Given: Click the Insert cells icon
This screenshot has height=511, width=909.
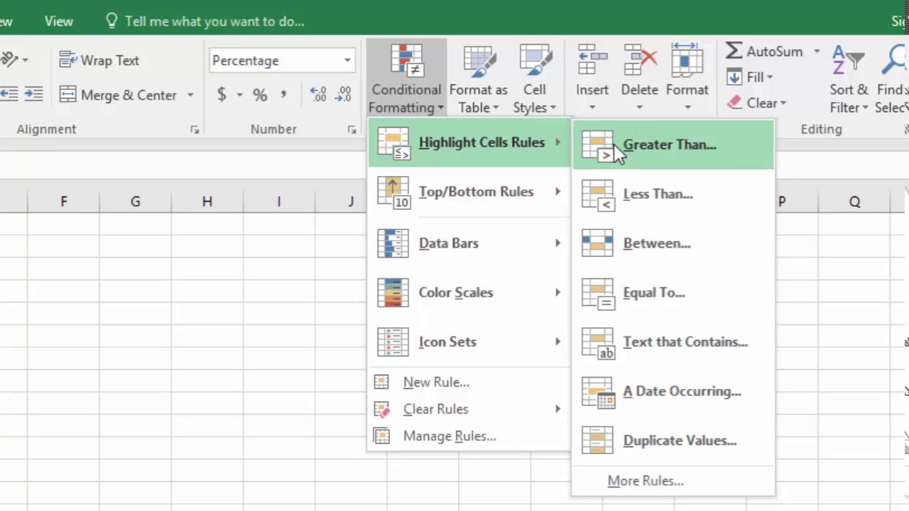Looking at the screenshot, I should click(592, 60).
